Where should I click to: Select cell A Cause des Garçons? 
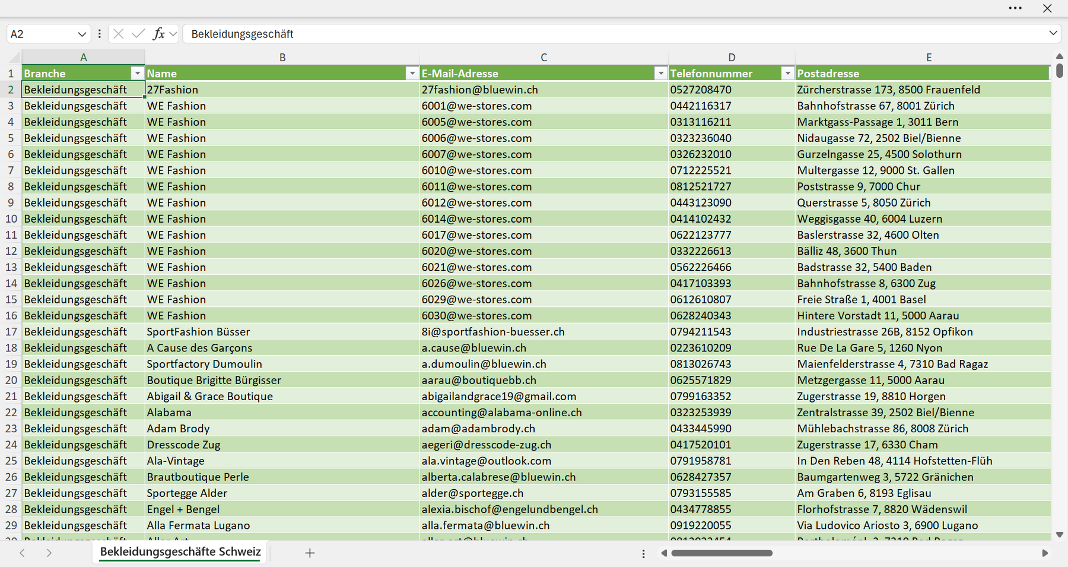click(282, 348)
